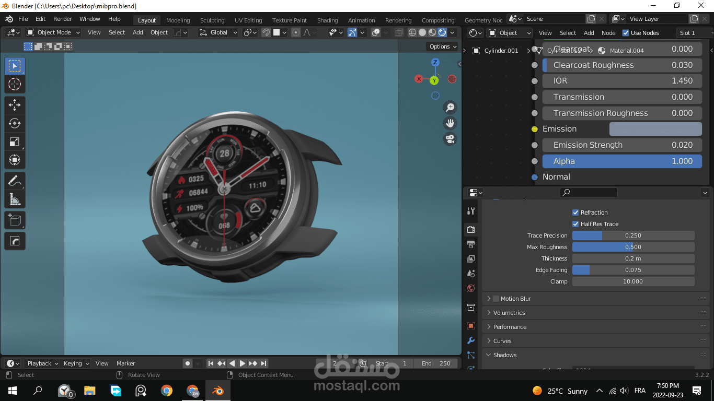Uncheck the Use Nodes checkbox
Image resolution: width=714 pixels, height=401 pixels.
pyautogui.click(x=626, y=33)
